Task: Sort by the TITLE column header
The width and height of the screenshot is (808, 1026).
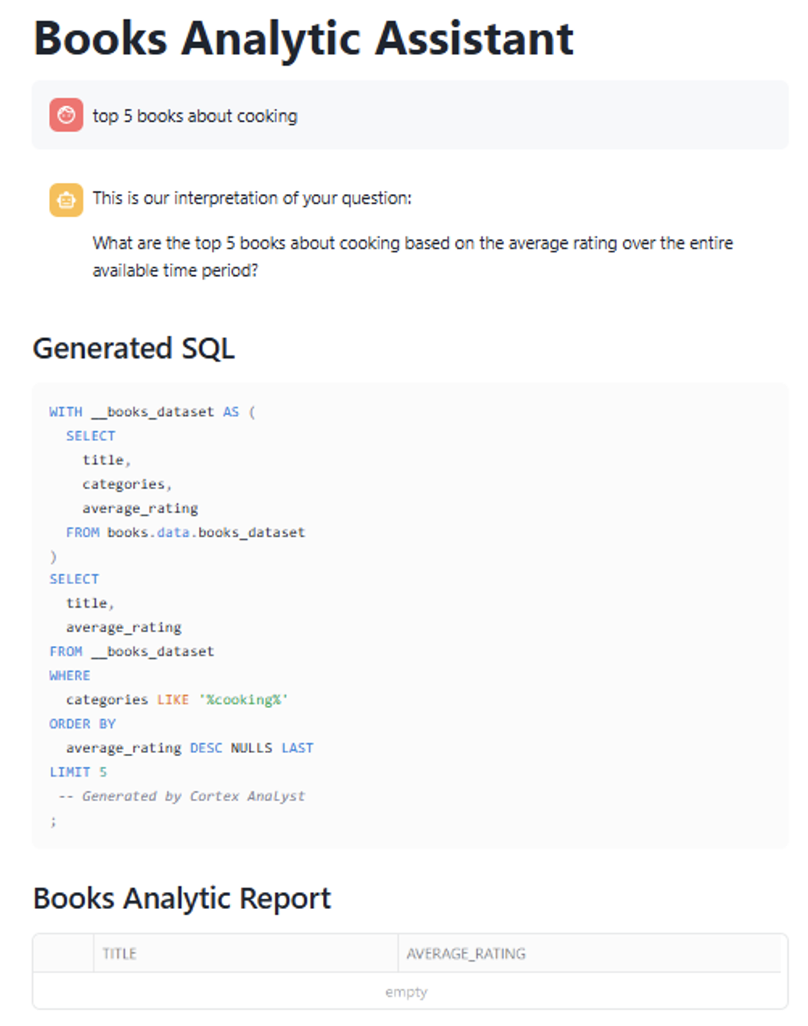Action: (119, 953)
